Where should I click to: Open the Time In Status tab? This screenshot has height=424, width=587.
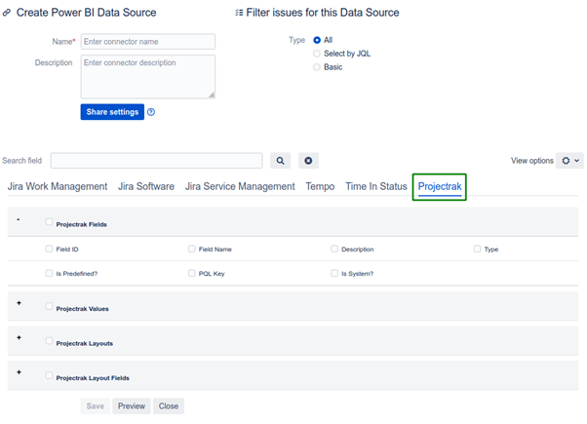point(375,186)
